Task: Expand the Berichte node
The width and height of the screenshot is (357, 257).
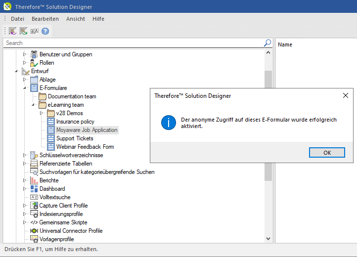Action: click(24, 180)
